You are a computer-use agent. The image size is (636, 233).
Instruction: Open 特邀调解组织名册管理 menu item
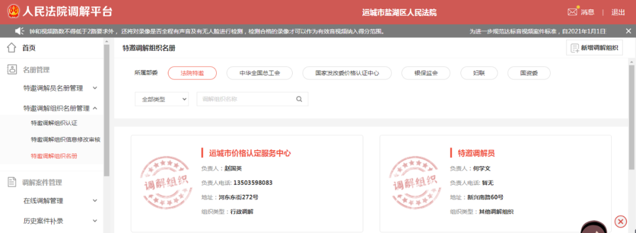pyautogui.click(x=57, y=108)
